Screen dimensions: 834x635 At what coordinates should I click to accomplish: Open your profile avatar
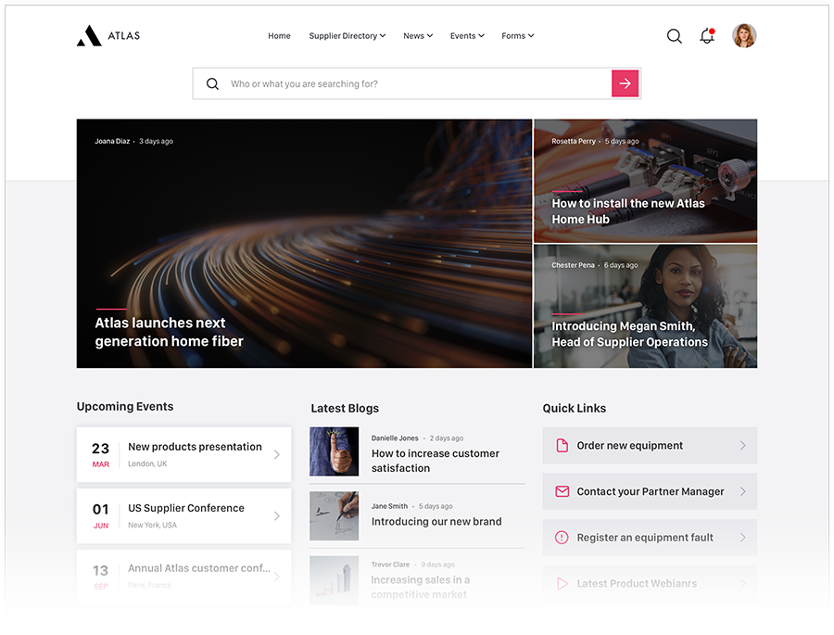pyautogui.click(x=744, y=35)
